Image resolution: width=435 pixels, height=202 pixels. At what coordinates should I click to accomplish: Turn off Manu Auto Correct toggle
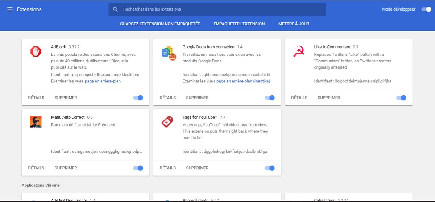[138, 168]
